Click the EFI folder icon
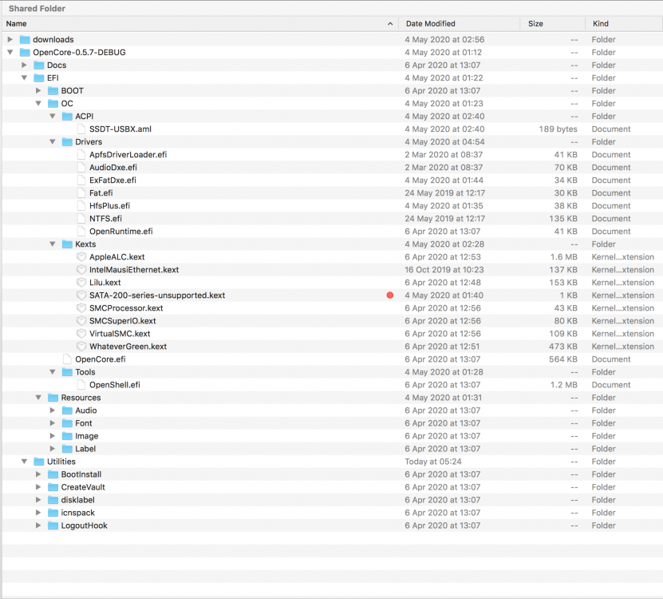This screenshot has height=599, width=663. (39, 78)
